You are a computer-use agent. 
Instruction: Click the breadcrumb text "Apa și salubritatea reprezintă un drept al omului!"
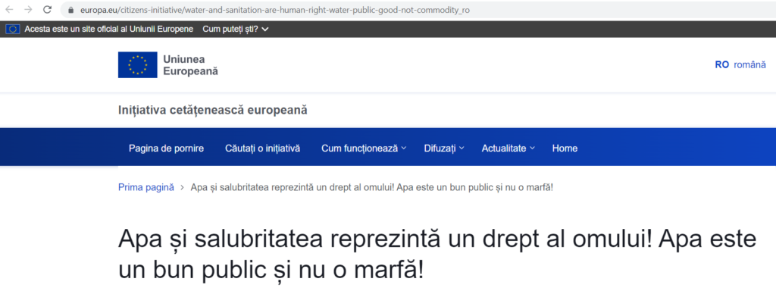click(292, 187)
